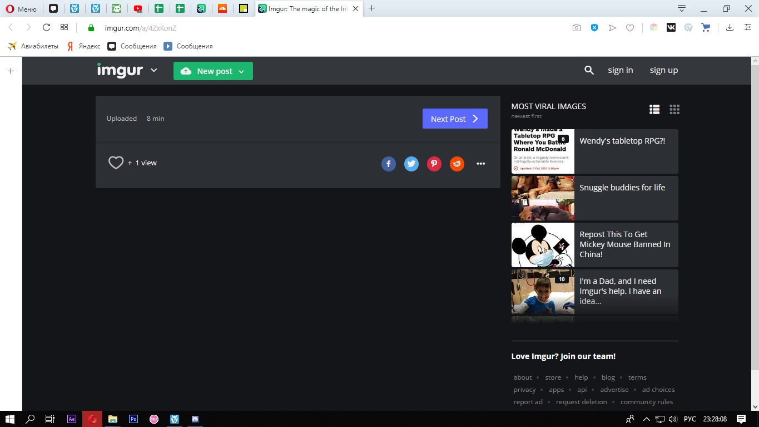
Task: Open the colorful cube extension icon
Action: (654, 27)
